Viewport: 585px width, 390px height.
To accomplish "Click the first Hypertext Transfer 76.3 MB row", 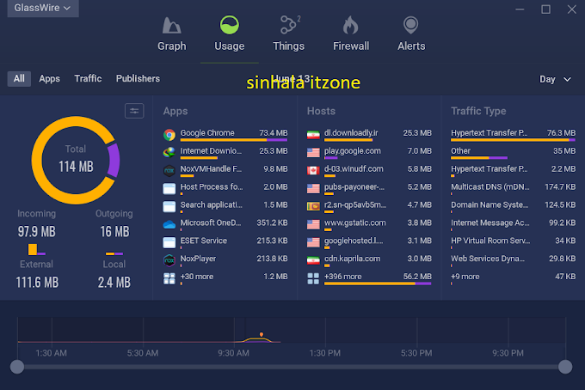I will pyautogui.click(x=513, y=135).
